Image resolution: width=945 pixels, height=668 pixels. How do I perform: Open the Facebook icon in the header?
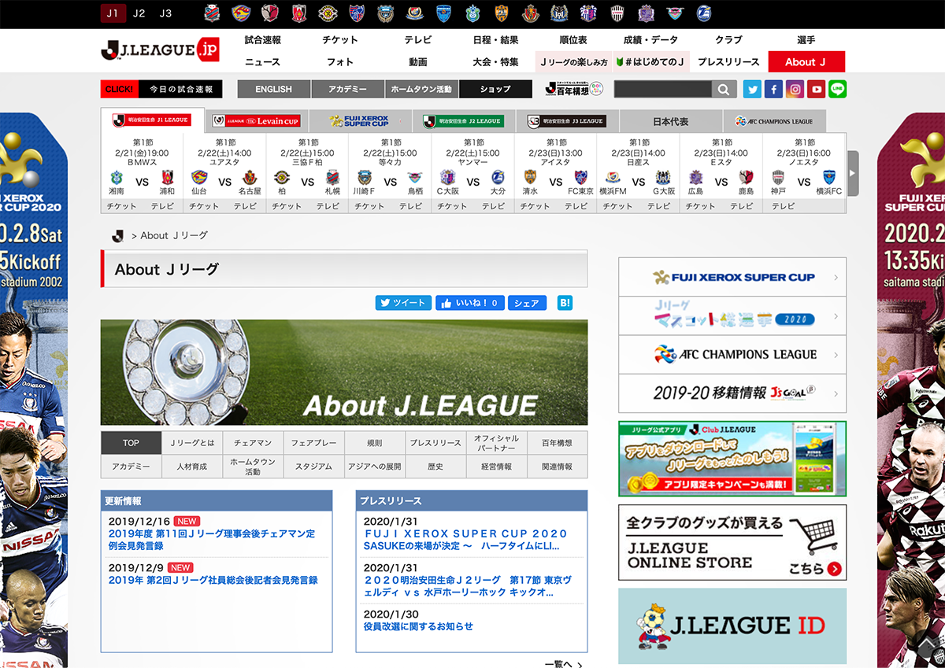[x=774, y=89]
